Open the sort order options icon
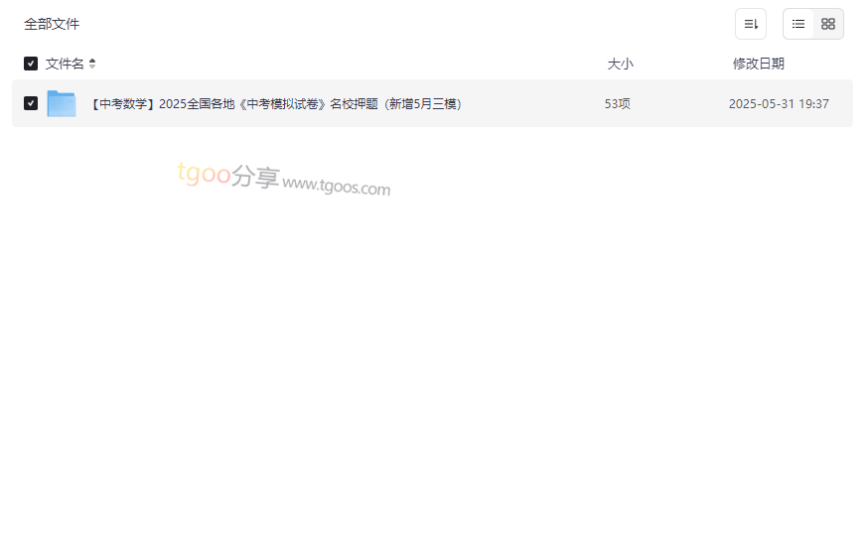Image resolution: width=868 pixels, height=534 pixels. click(x=751, y=24)
